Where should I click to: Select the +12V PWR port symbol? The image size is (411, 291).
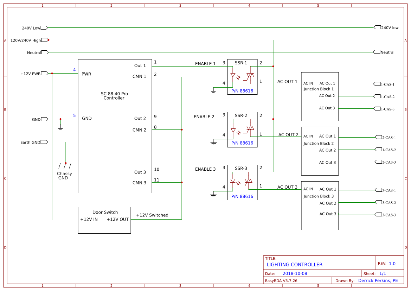click(x=45, y=74)
